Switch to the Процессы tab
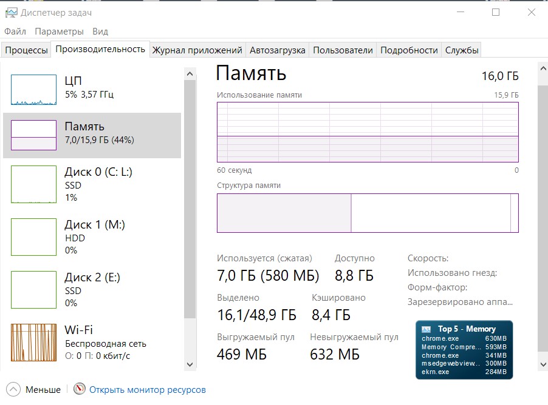The height and width of the screenshot is (405, 548). 26,50
